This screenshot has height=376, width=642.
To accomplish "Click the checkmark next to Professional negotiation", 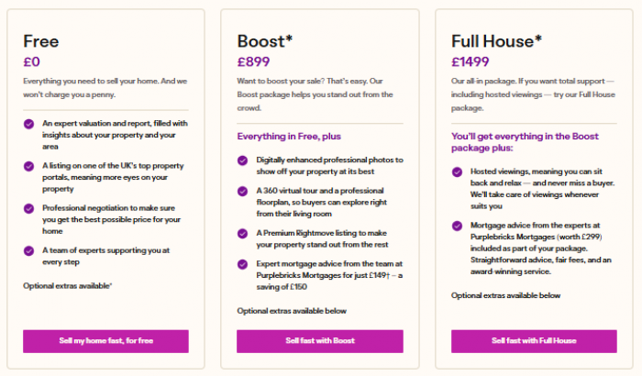I will (x=28, y=208).
